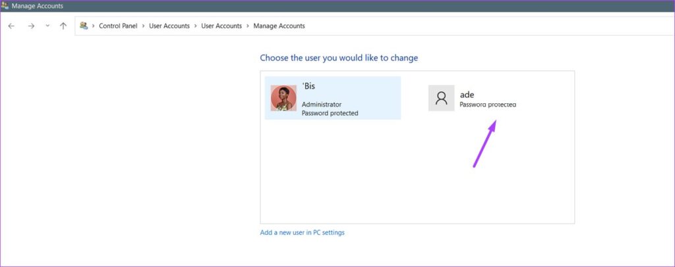The image size is (675, 267).
Task: Click the 'Bis profile picture
Action: 283,98
